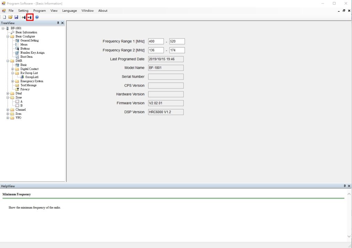Close the HelpView panel
This screenshot has width=352, height=248.
[349, 186]
